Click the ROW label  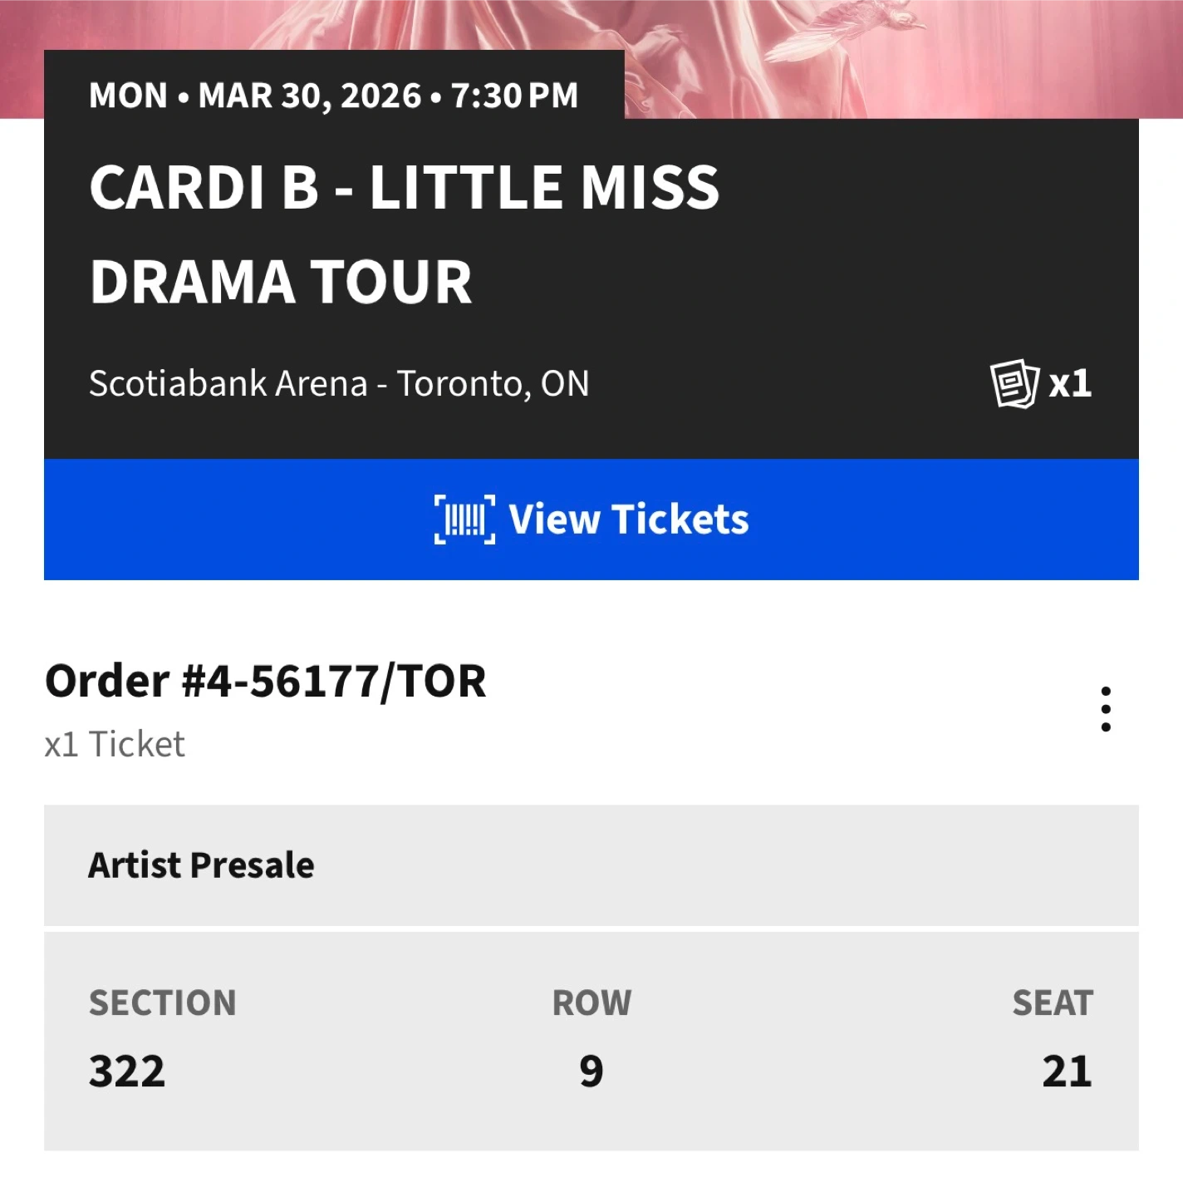591,1003
